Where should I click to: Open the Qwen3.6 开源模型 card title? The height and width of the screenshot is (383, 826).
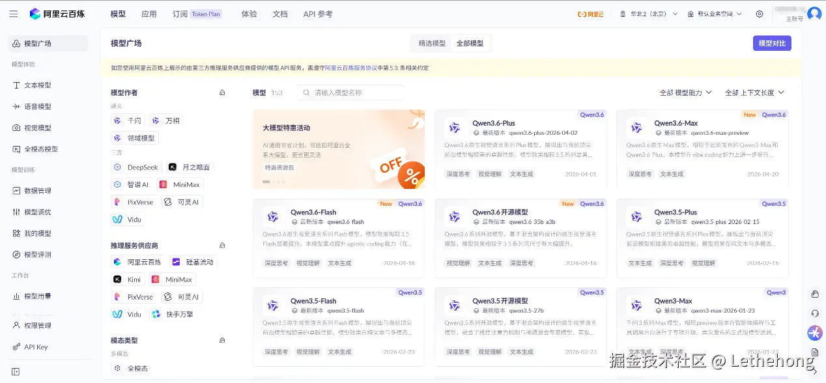[x=500, y=212]
